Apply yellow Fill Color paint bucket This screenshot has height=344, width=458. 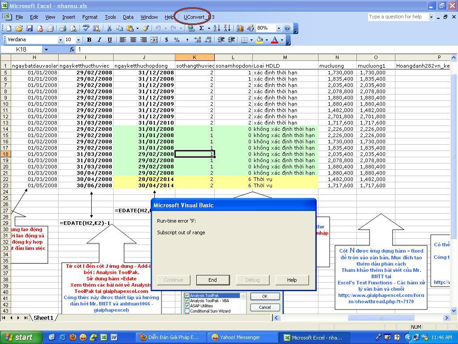(x=259, y=40)
